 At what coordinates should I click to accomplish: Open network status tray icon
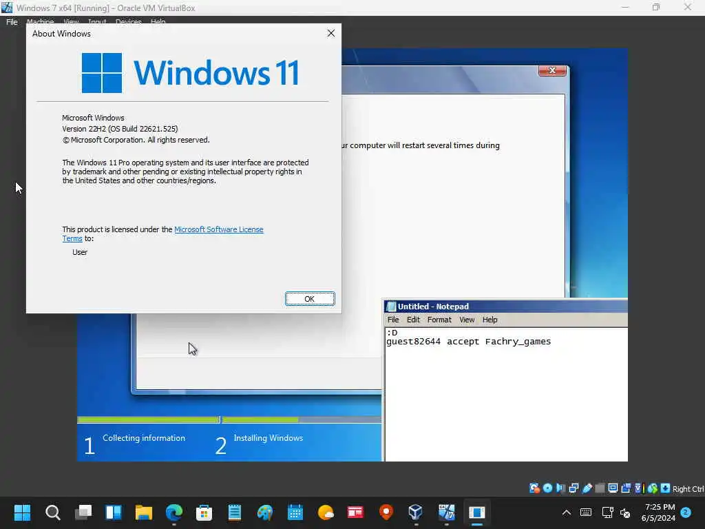coord(607,512)
